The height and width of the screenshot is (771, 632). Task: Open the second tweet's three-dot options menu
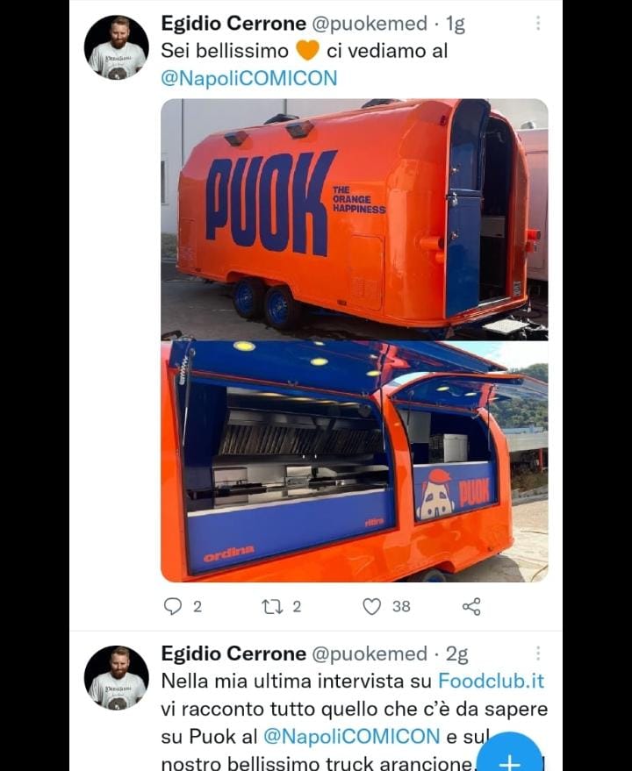tap(538, 653)
